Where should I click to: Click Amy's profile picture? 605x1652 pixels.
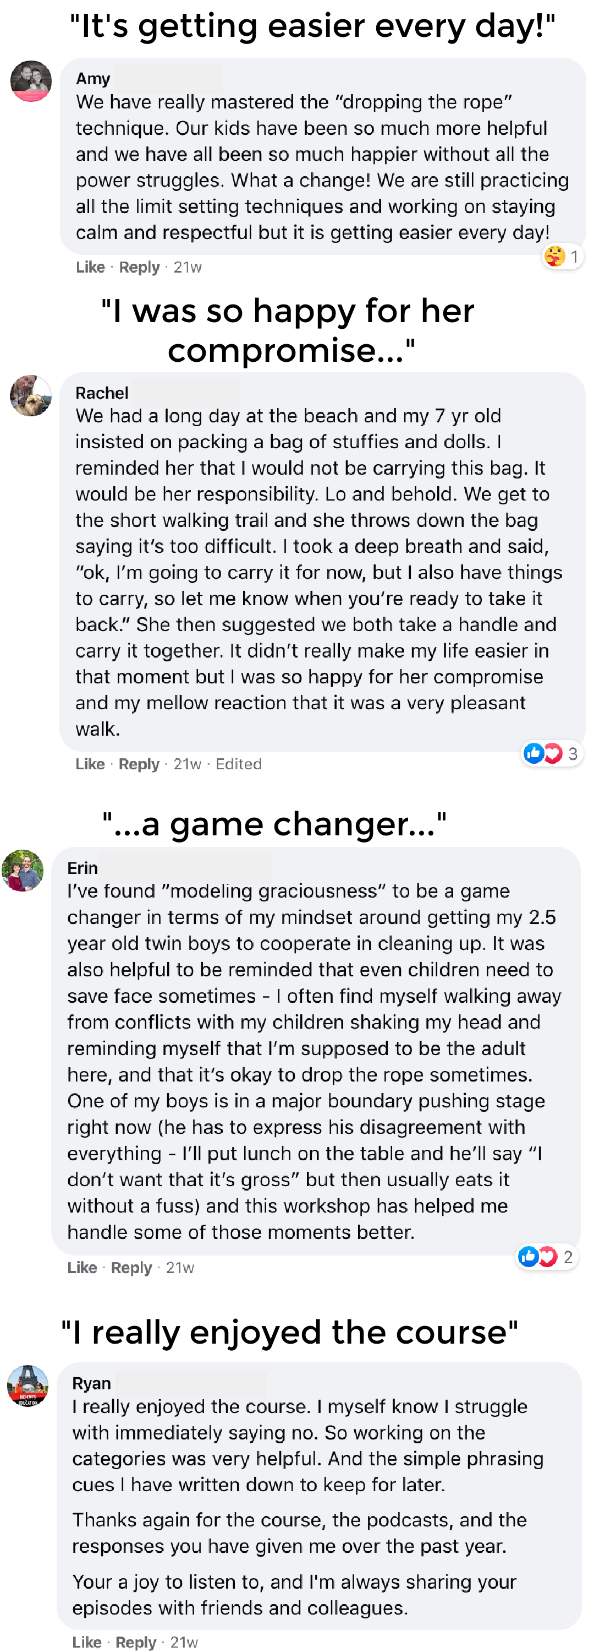click(x=31, y=81)
